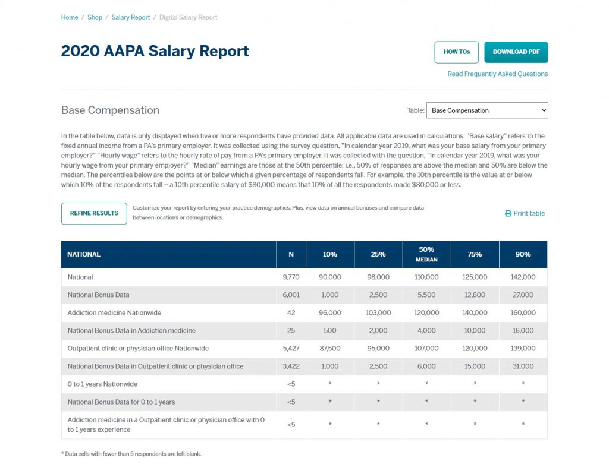This screenshot has width=609, height=474.
Task: Click the 3,422 outpatient bonus count
Action: point(291,366)
